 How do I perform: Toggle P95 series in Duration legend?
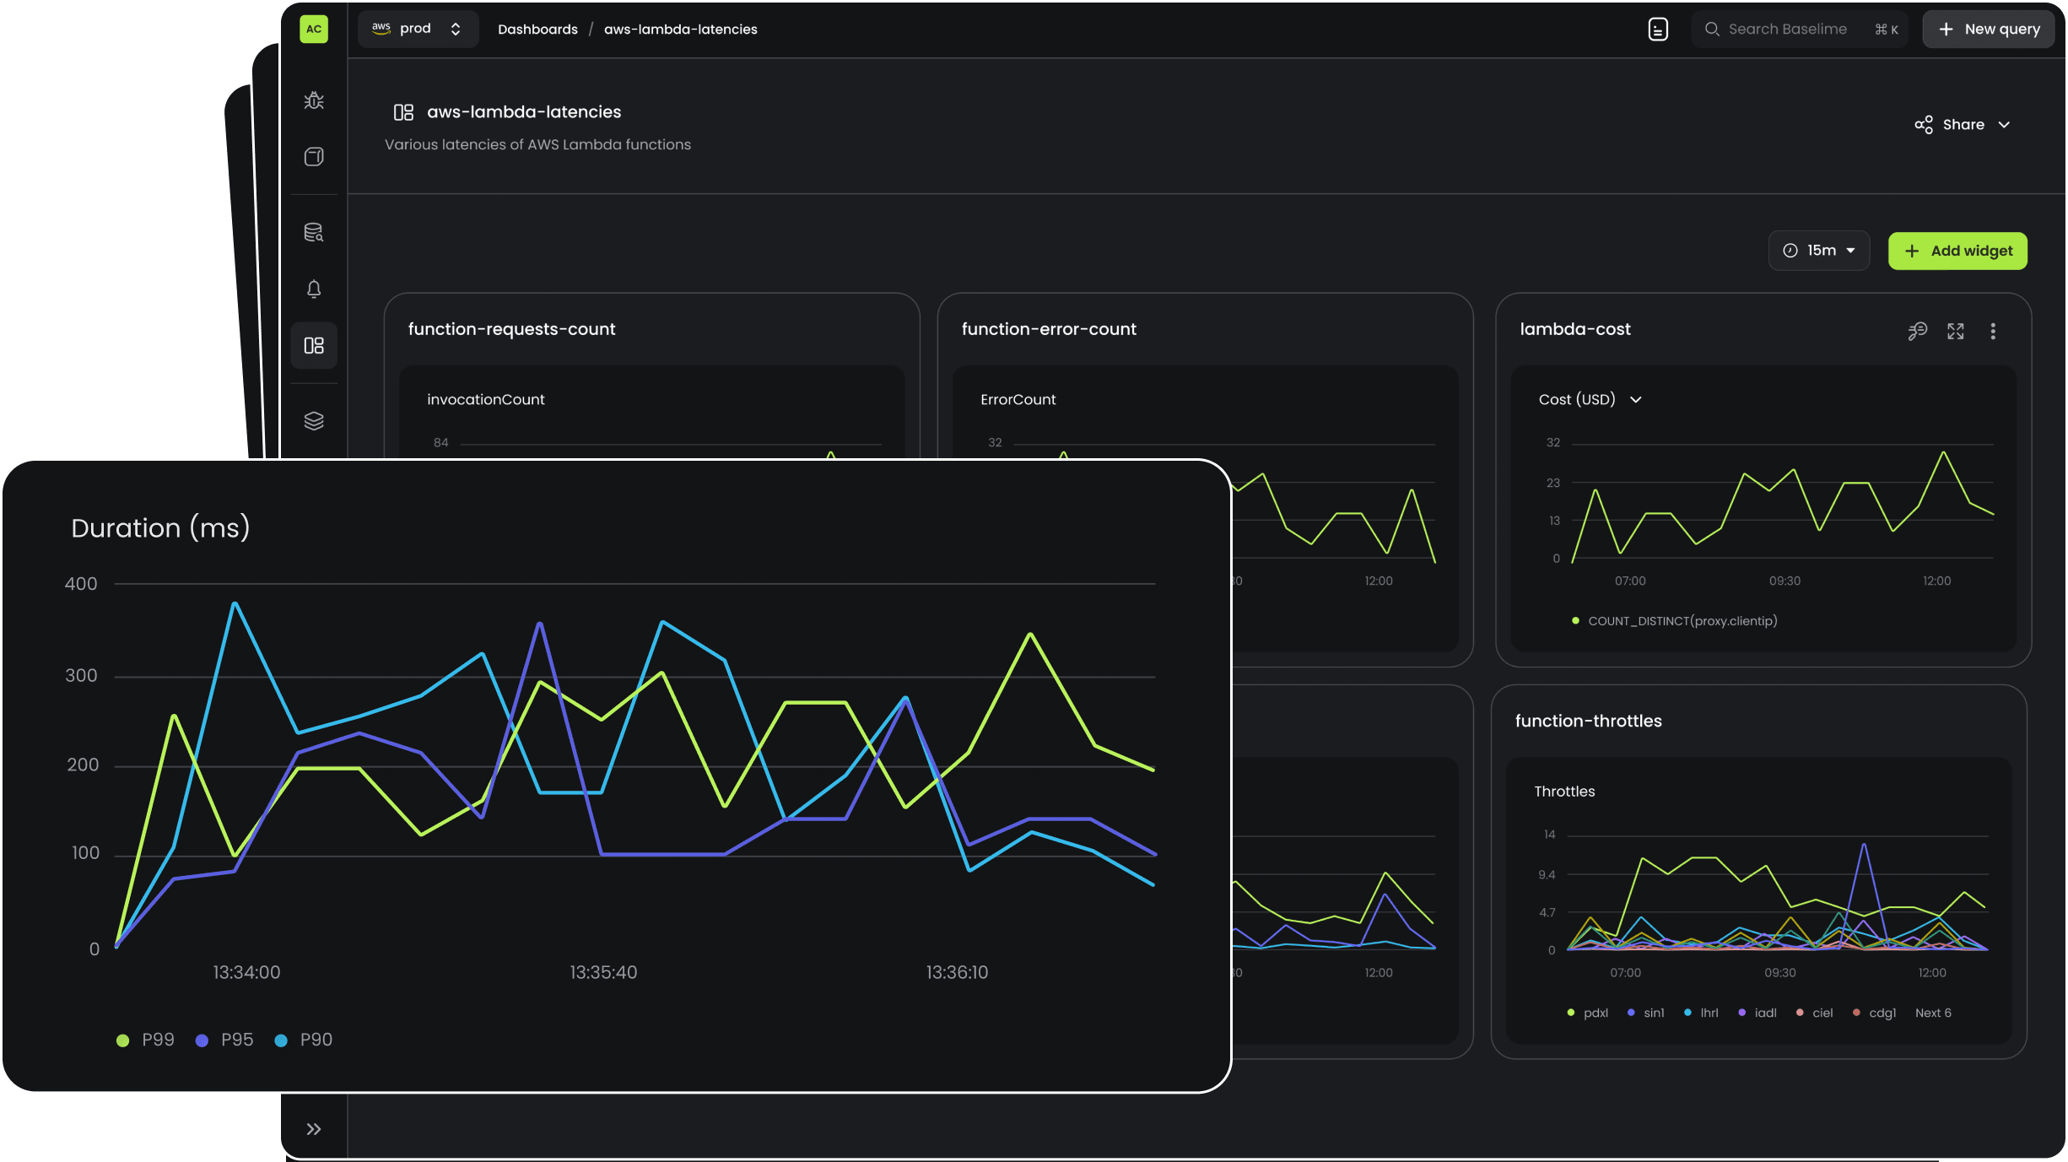click(225, 1040)
